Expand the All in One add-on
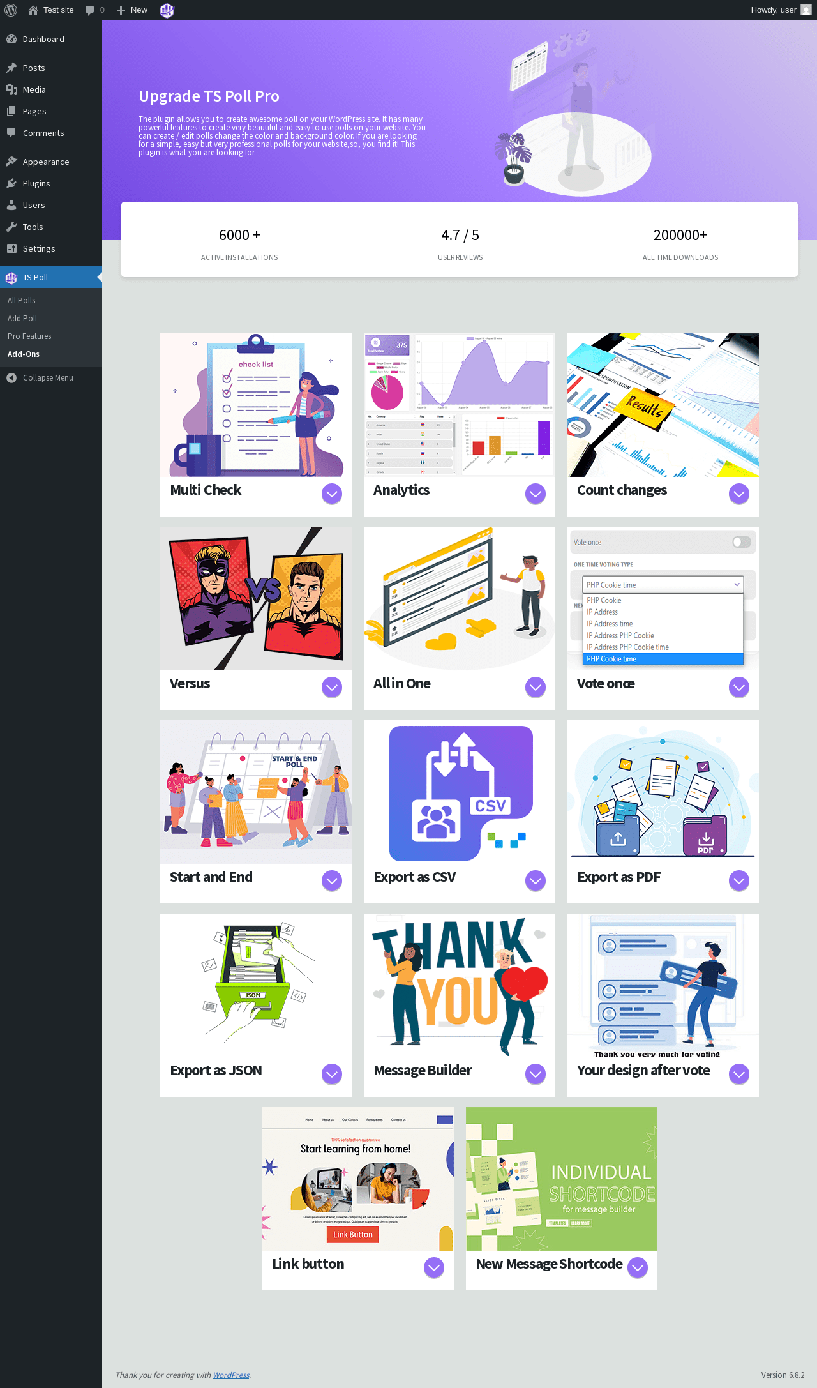The image size is (817, 1388). pyautogui.click(x=536, y=687)
